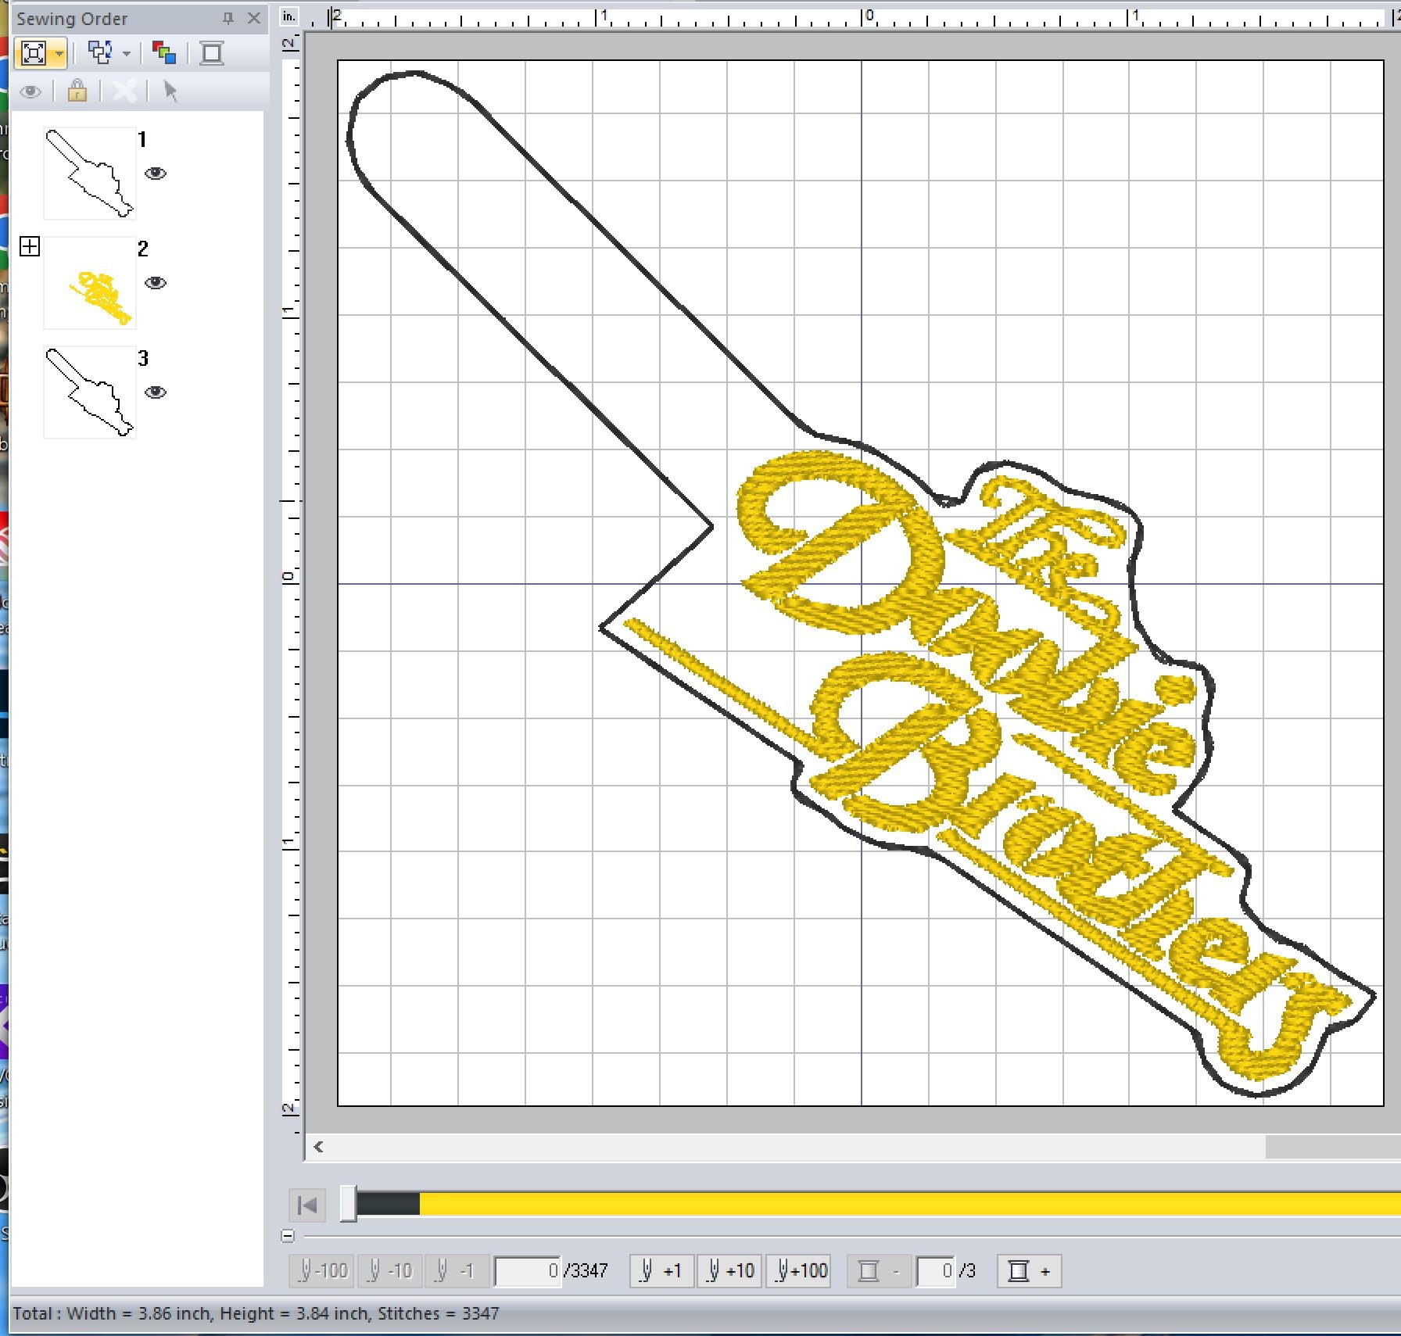Click the embroidery frame icon in panel toolbar
Image resolution: width=1401 pixels, height=1336 pixels.
coord(212,53)
